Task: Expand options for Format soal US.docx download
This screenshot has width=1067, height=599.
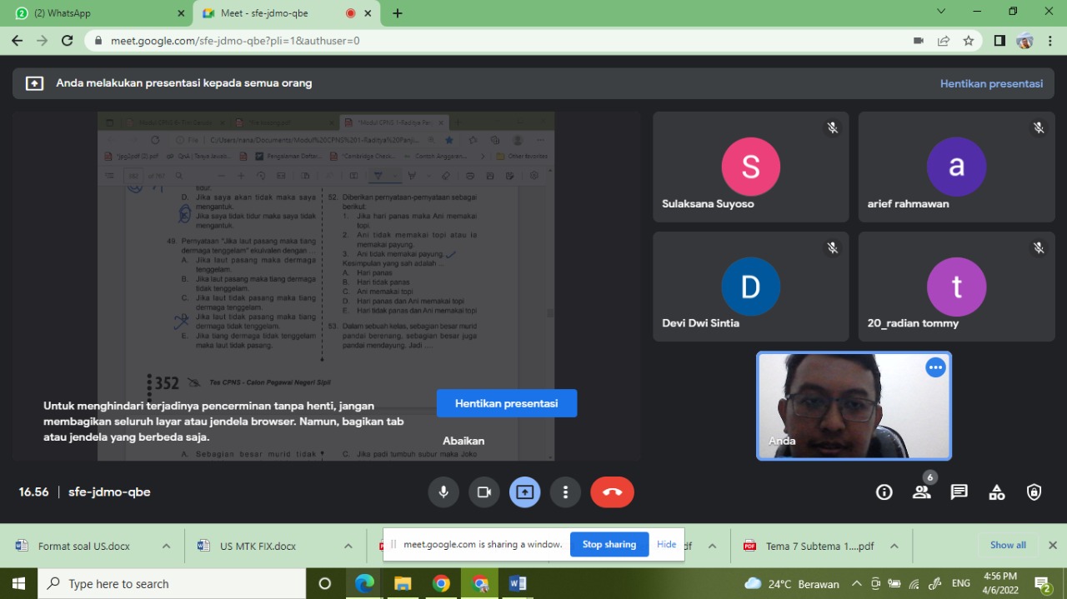Action: click(x=166, y=547)
